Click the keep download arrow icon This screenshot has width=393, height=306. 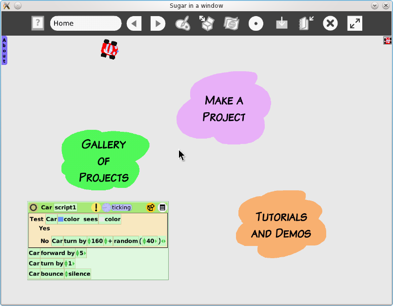click(282, 23)
